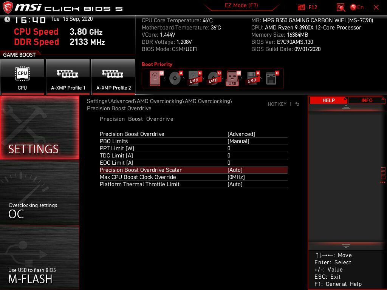Click the side panel collapse arrows at right edge
The image size is (387, 290).
tap(382, 182)
